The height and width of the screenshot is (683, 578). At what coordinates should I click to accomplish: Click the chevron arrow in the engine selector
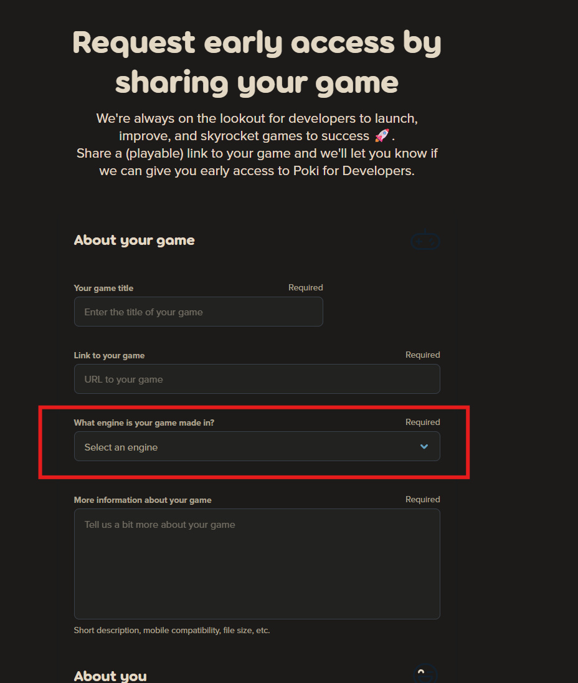424,447
